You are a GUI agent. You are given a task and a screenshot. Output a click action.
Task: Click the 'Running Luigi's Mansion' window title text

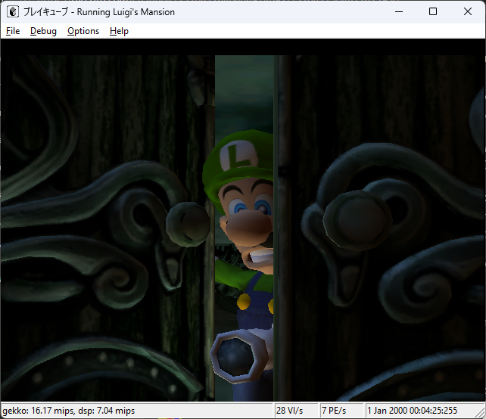click(x=126, y=12)
